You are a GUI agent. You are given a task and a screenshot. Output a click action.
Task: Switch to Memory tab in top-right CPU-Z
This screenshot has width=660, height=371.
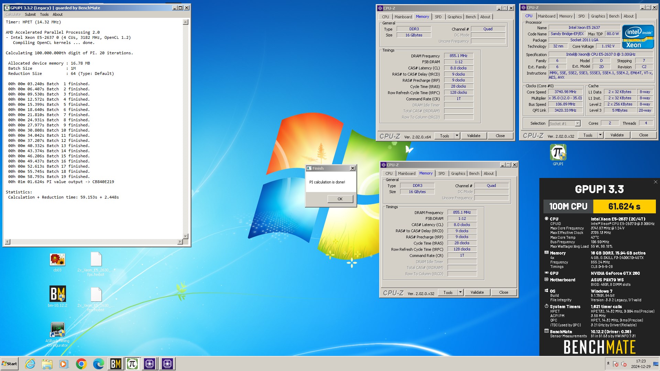pos(566,16)
